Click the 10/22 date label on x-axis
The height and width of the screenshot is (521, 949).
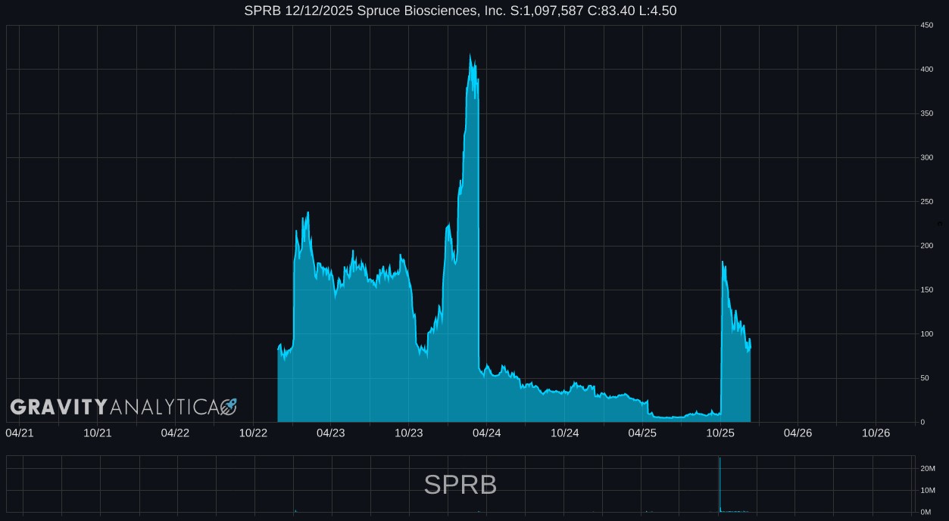[x=253, y=433]
